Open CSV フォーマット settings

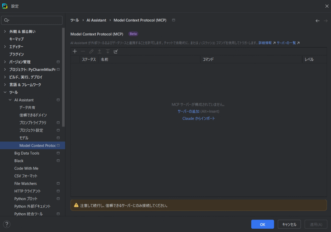[26, 176]
